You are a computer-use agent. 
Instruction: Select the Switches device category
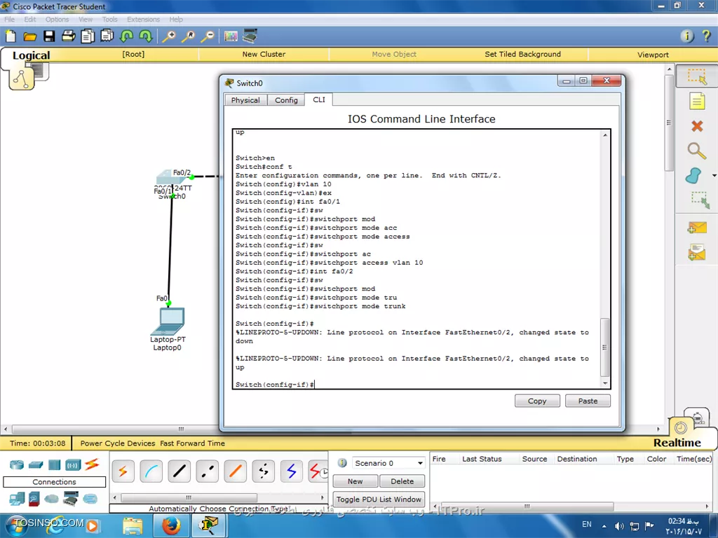point(36,465)
